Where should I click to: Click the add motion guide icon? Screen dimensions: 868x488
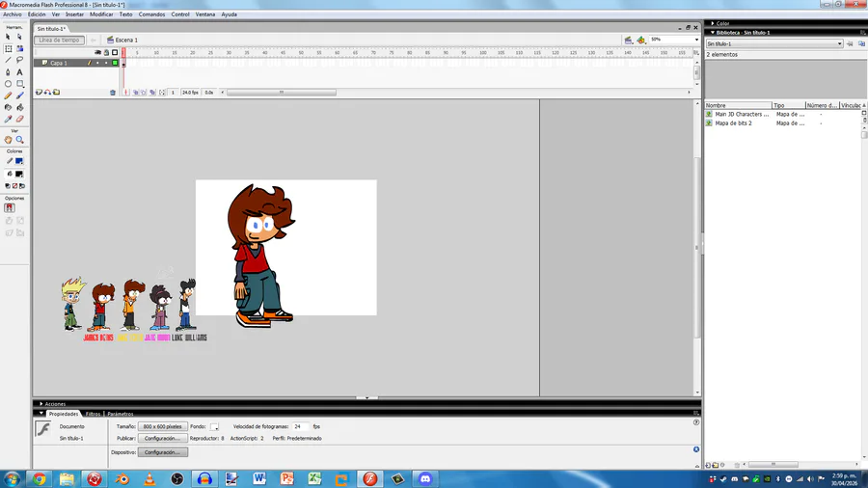click(x=47, y=93)
